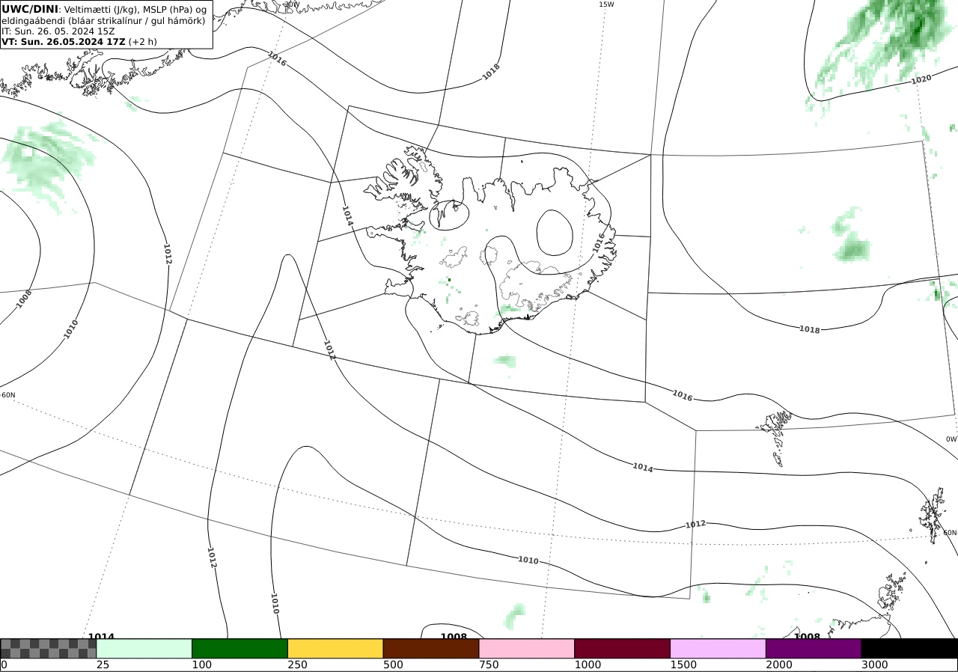The width and height of the screenshot is (958, 672).
Task: Click legend tick value '250'
Action: click(297, 665)
